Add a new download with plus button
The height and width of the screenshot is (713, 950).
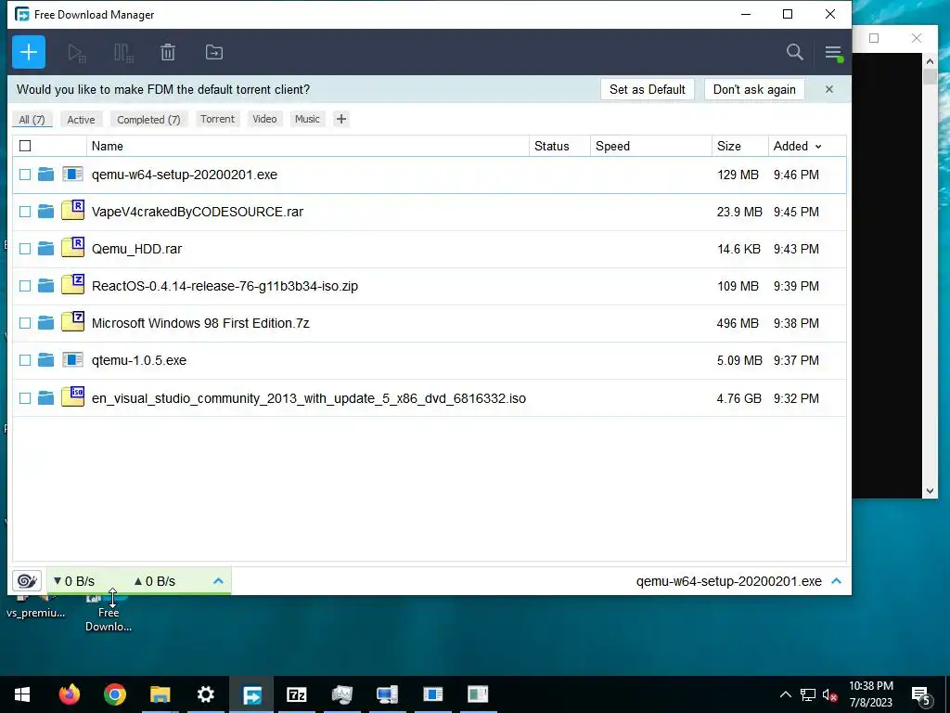pos(29,52)
